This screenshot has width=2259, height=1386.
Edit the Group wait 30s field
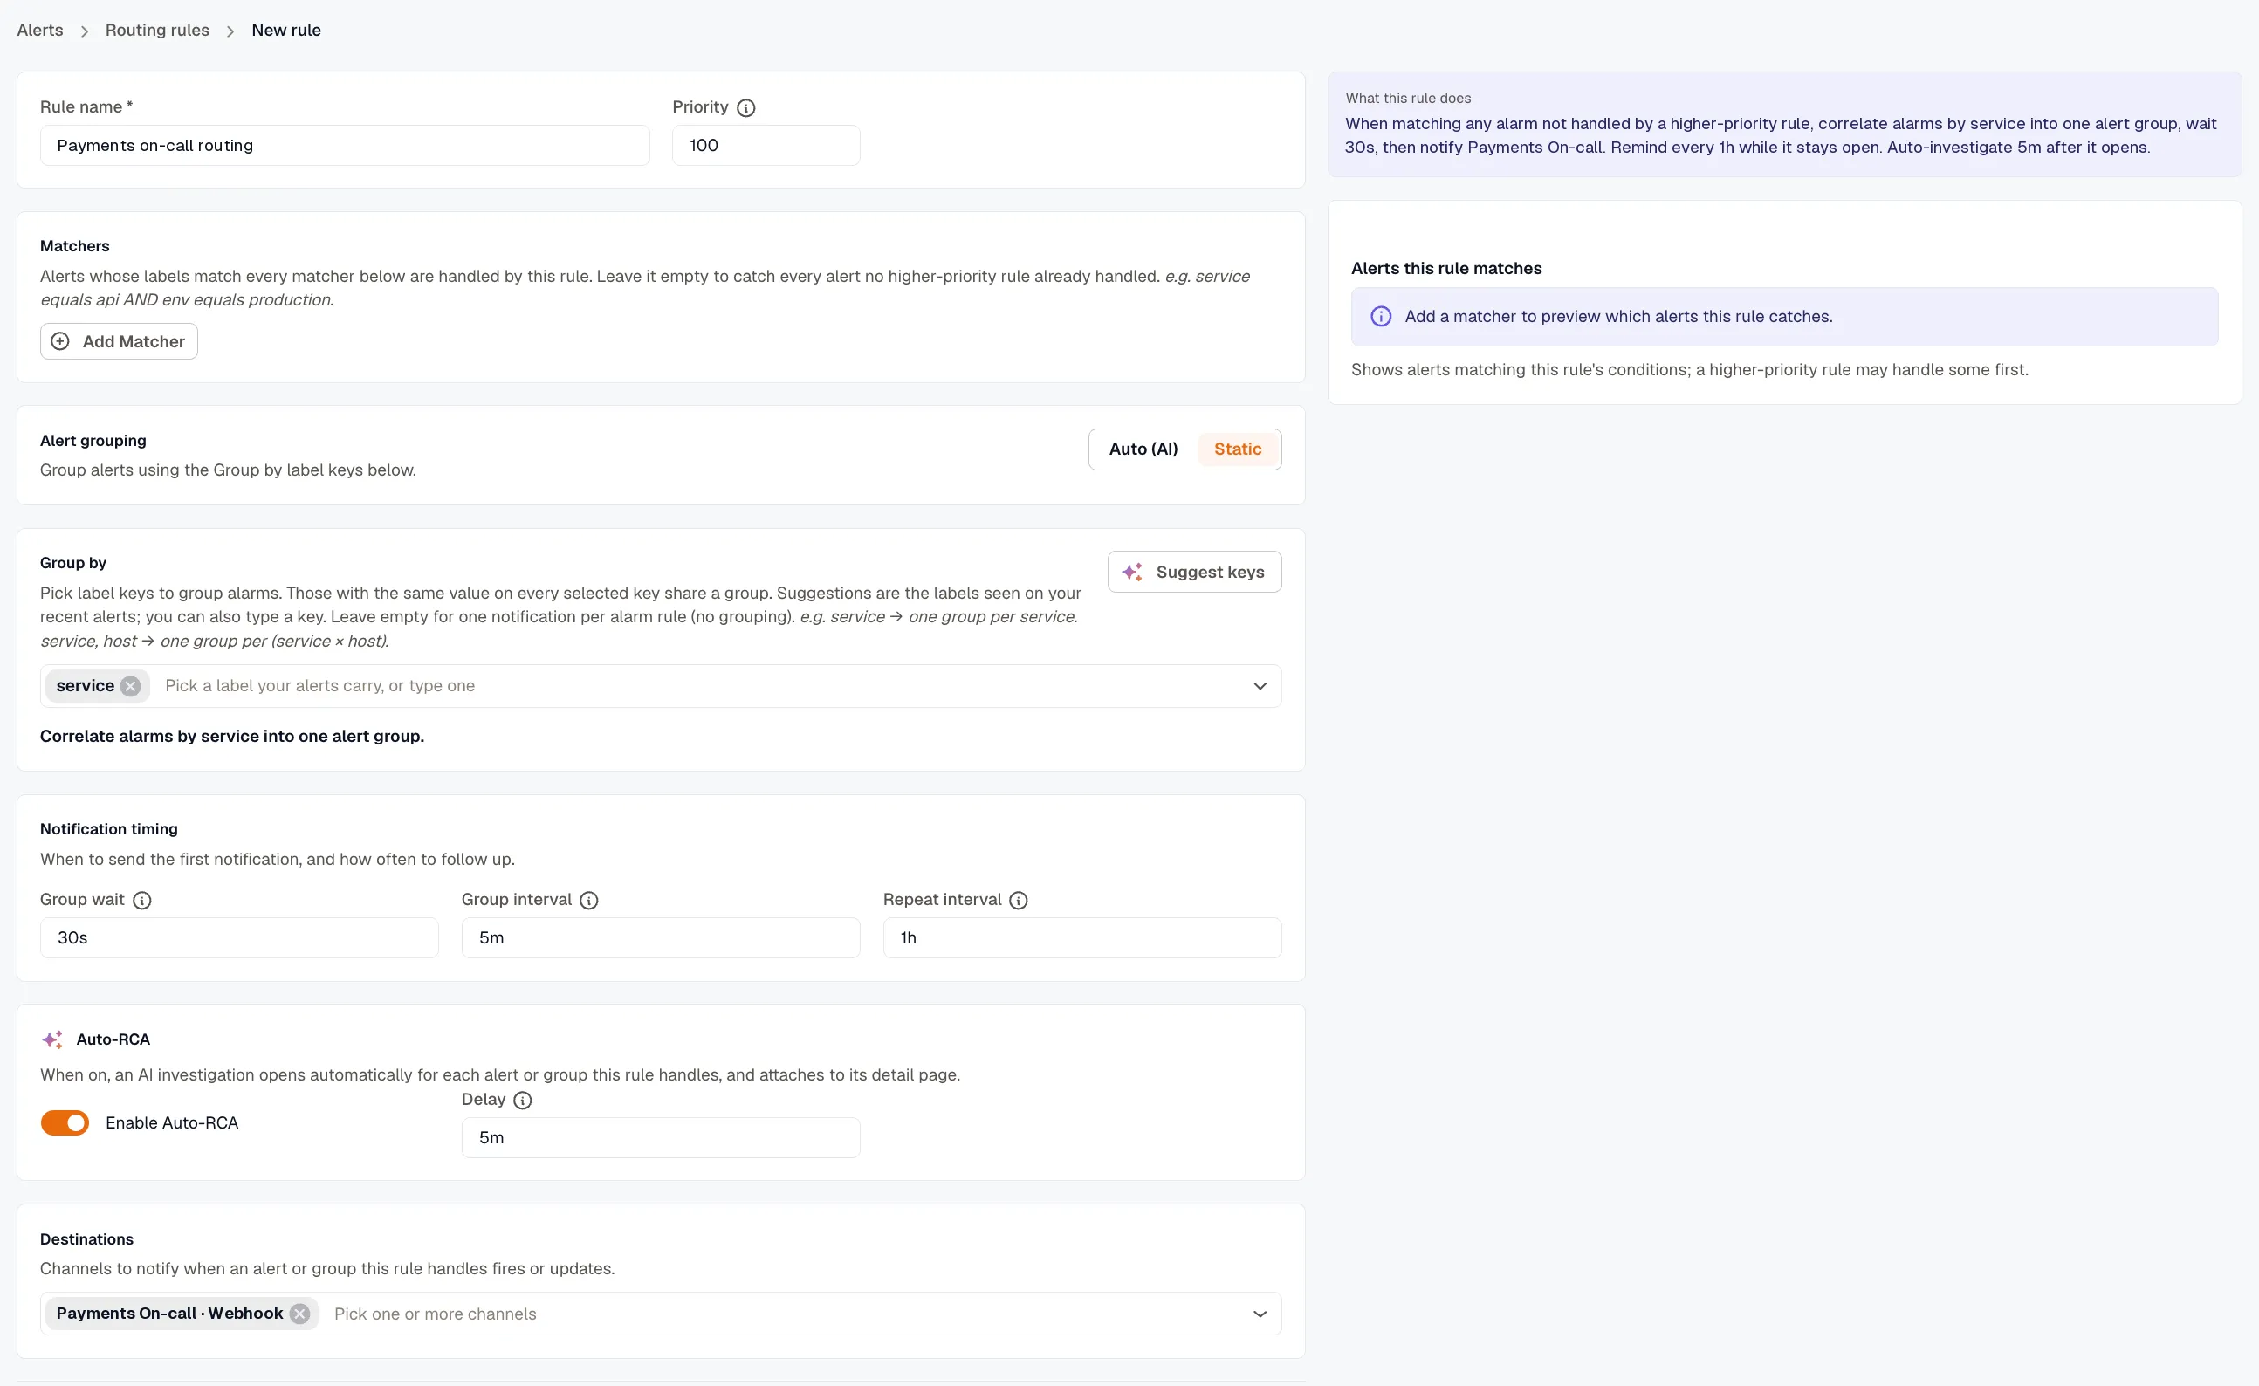coord(239,937)
